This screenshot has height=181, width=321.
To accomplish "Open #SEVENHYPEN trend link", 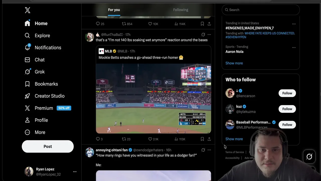I will point(236,37).
